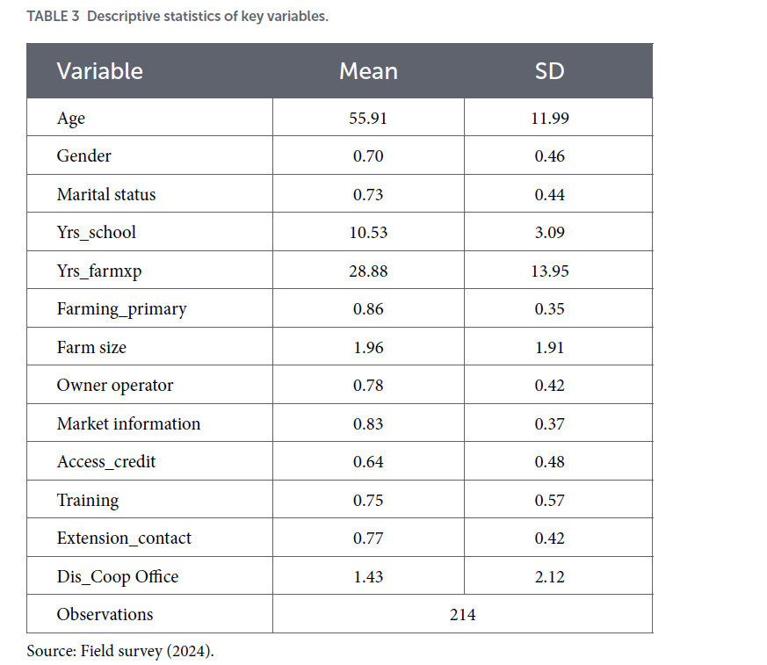Select the Observations count 214
Image resolution: width=767 pixels, height=665 pixels.
point(463,615)
